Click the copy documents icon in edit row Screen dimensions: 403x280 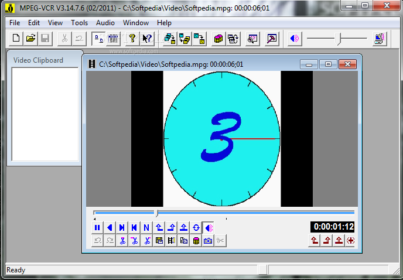(184, 241)
